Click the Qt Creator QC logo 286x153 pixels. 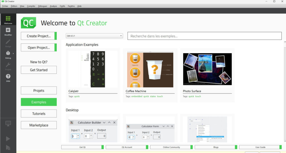pyautogui.click(x=28, y=23)
